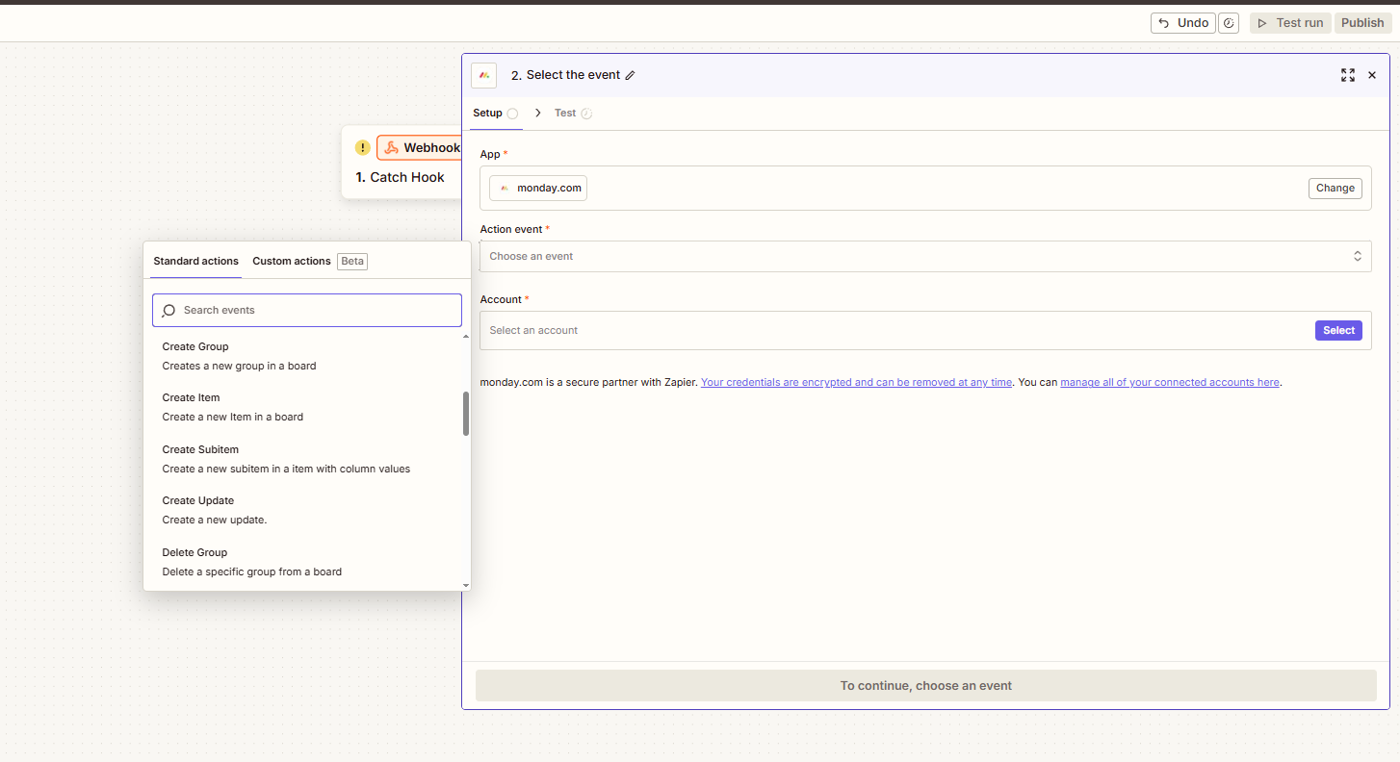Click the version history clock icon
1400x762 pixels.
click(x=1228, y=23)
